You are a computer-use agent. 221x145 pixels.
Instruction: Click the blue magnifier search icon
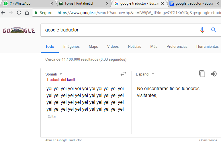tap(214, 30)
